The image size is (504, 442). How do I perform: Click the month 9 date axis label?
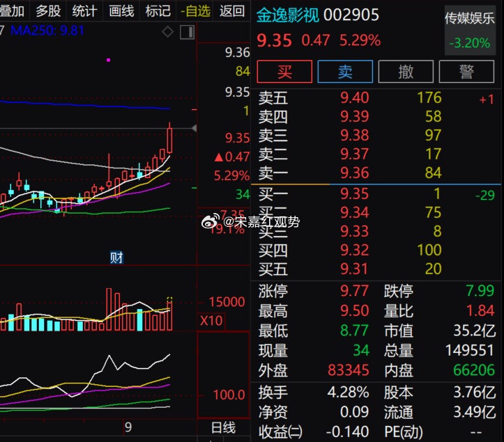tap(128, 427)
